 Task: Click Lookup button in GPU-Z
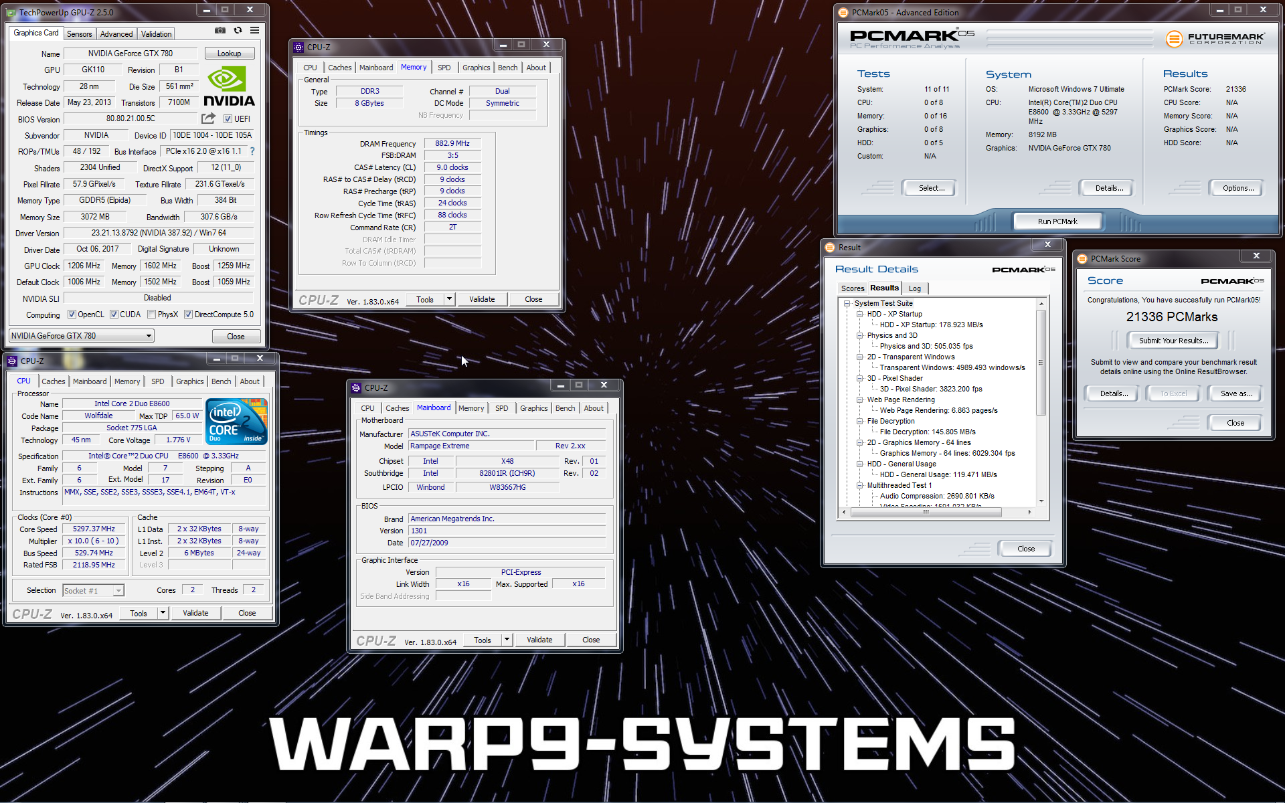[229, 54]
